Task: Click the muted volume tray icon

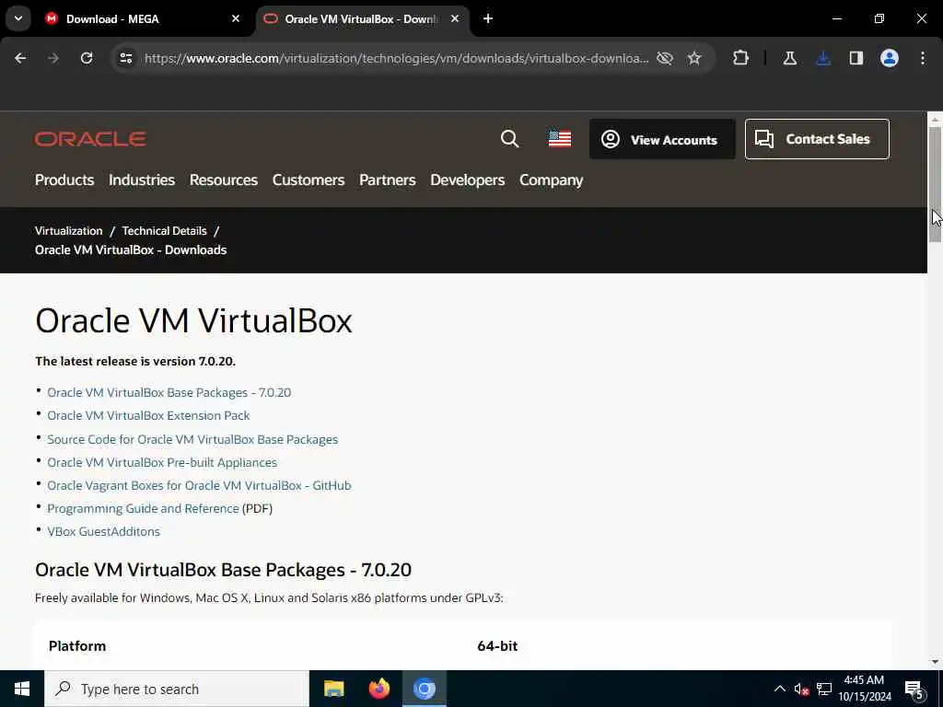Action: click(801, 689)
